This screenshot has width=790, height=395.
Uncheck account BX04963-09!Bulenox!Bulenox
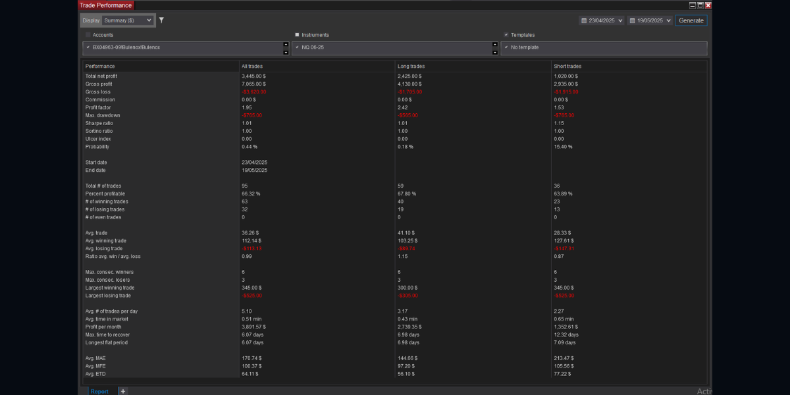tap(88, 47)
